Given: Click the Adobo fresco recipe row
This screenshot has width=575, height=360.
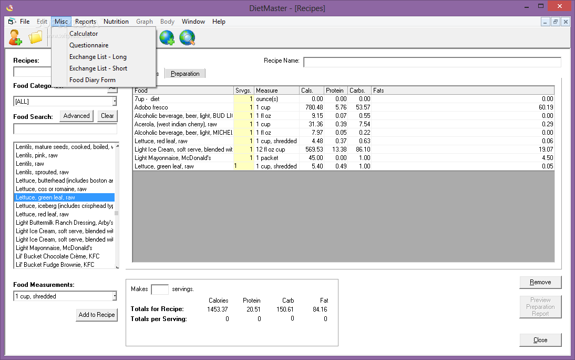Looking at the screenshot, I should point(343,108).
